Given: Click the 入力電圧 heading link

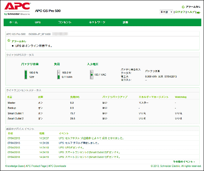Looking at the screenshot, I should [93, 64].
